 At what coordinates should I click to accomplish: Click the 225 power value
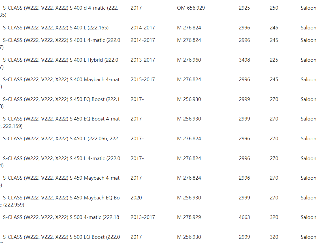[274, 60]
